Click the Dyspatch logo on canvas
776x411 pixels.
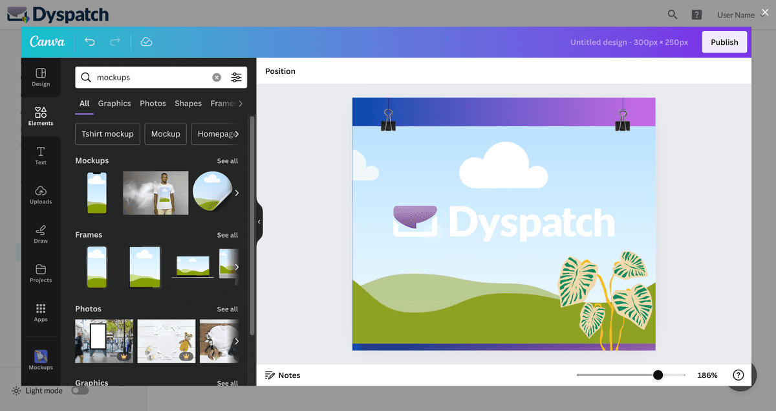point(504,222)
